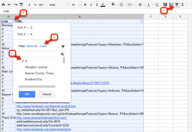Redo the last undone action
This screenshot has width=192, height=132.
click(15, 5)
